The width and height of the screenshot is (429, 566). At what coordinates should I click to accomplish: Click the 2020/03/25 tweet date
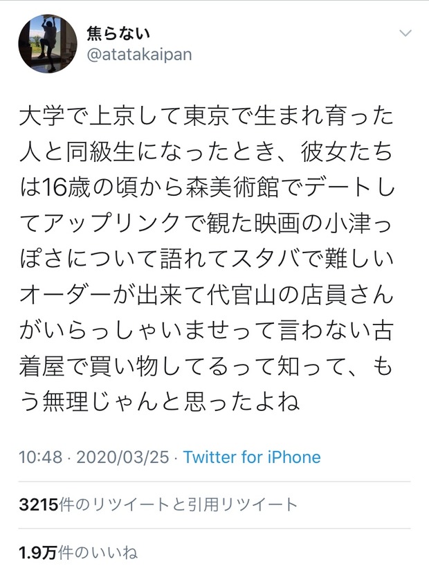[124, 457]
